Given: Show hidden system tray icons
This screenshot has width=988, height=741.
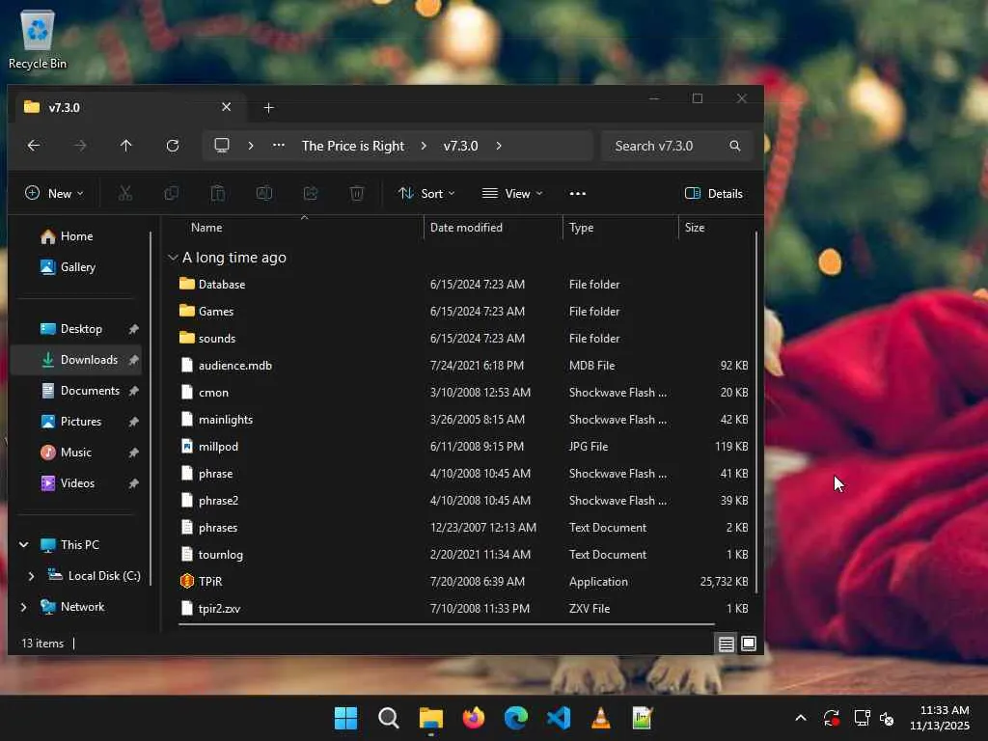Looking at the screenshot, I should point(800,718).
